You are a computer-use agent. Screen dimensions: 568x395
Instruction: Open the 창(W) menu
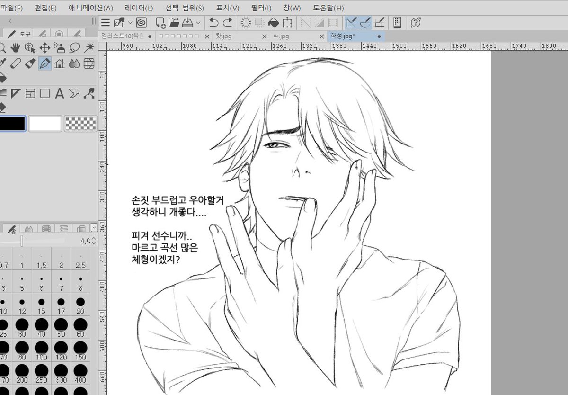[x=293, y=8]
